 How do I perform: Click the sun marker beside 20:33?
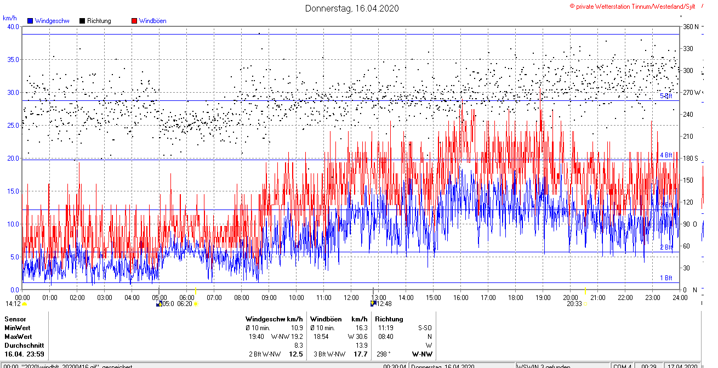click(585, 303)
